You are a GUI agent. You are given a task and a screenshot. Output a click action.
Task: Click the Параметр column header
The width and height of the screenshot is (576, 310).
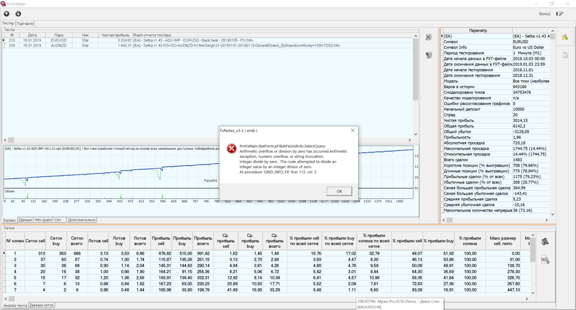[x=478, y=30]
